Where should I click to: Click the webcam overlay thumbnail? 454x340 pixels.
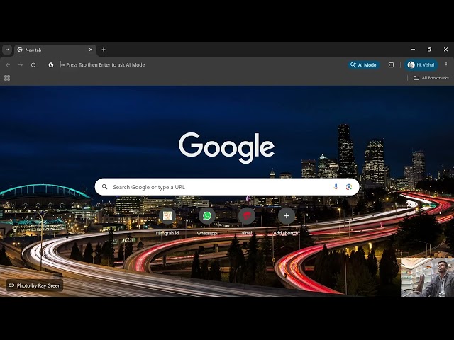(427, 277)
